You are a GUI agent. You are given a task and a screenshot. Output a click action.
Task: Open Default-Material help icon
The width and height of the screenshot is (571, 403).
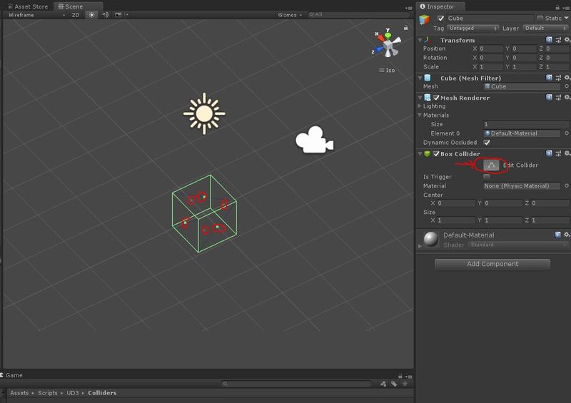[557, 235]
